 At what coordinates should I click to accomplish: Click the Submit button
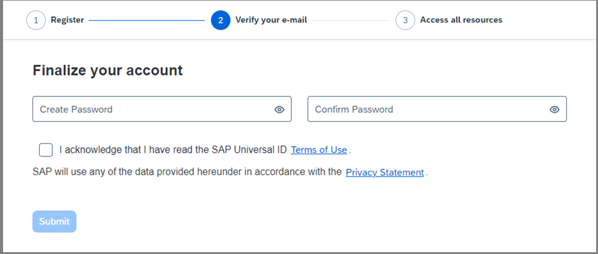[x=54, y=221]
